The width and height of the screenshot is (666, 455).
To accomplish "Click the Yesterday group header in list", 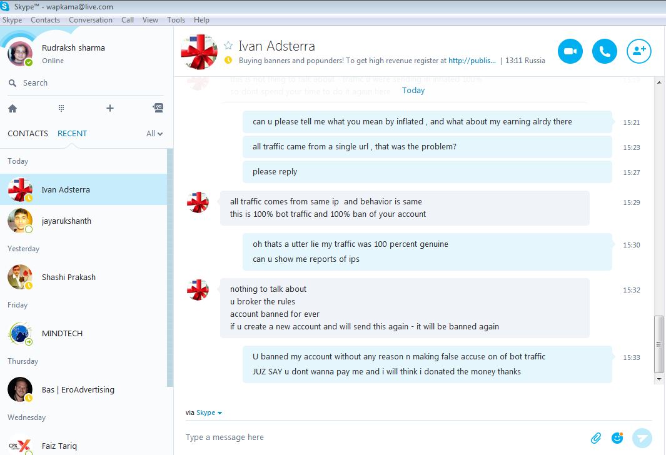I will click(23, 249).
